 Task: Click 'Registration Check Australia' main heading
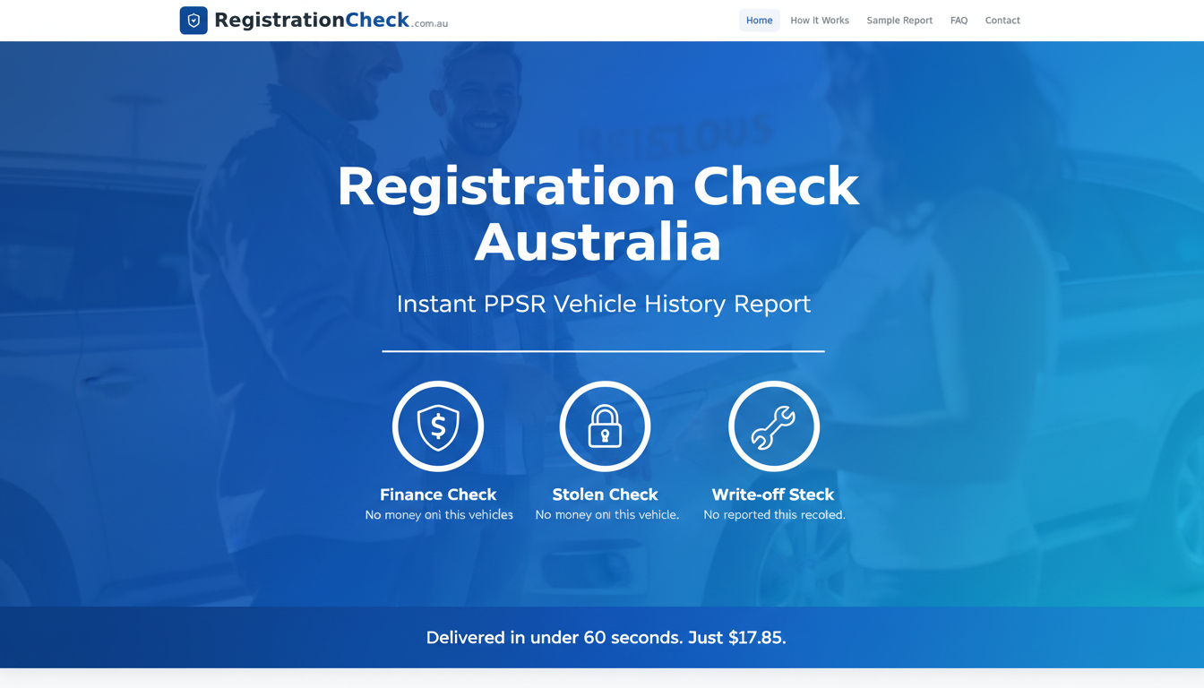pos(598,213)
